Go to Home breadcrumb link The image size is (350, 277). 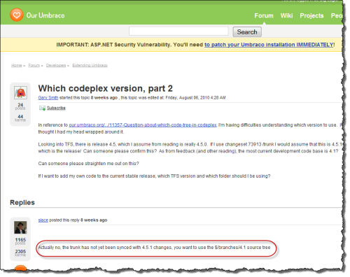(17, 65)
